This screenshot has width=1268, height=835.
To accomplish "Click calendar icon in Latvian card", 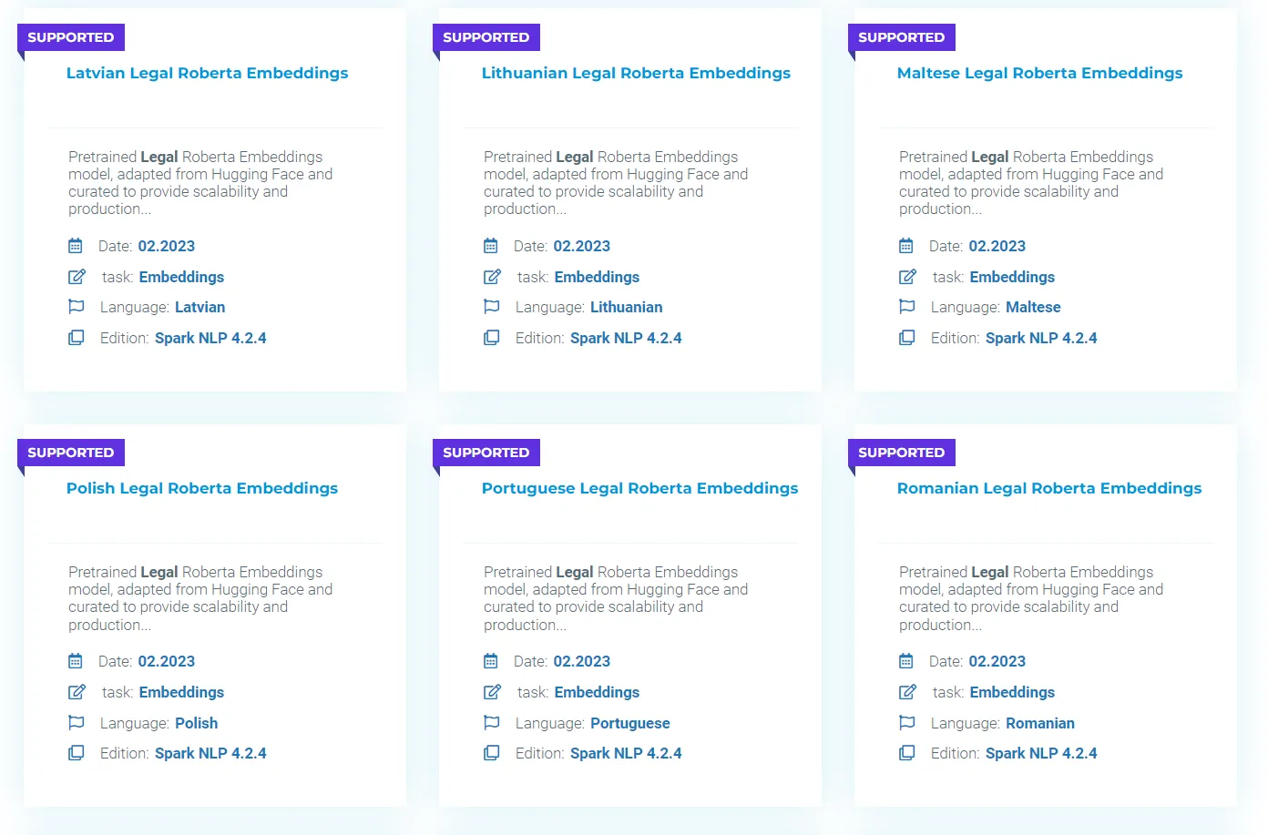I will click(x=76, y=246).
